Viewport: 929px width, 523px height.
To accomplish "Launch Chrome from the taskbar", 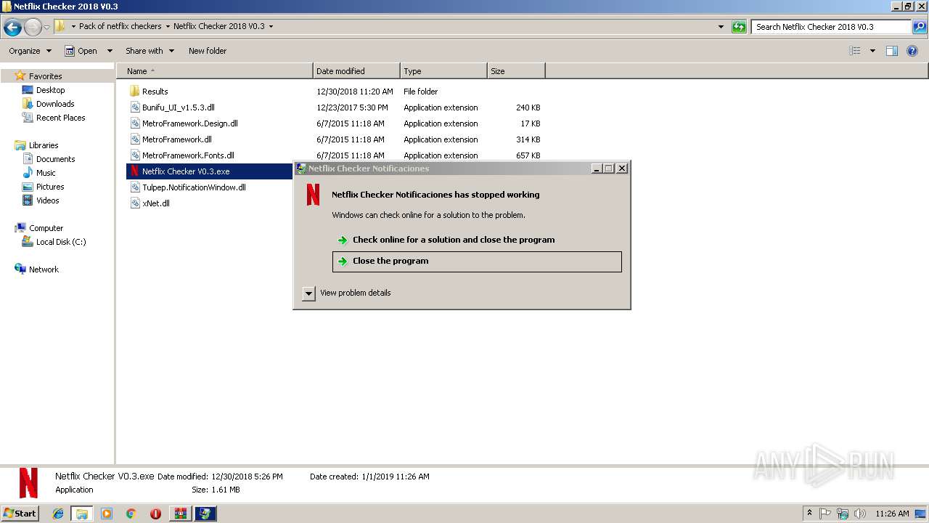I will (131, 514).
